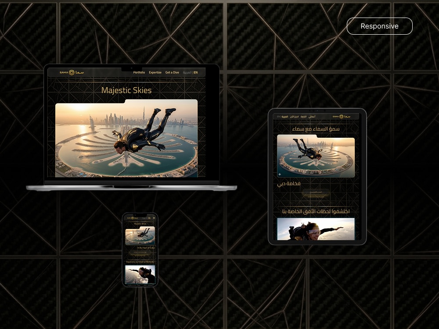The width and height of the screenshot is (439, 329).
Task: Select EN language on the laptop site
Action: coord(195,72)
